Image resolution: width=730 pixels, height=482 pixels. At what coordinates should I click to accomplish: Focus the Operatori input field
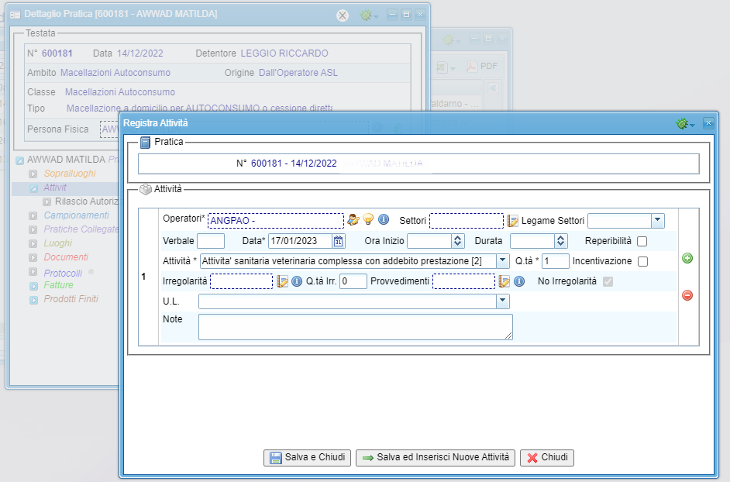[x=276, y=220]
